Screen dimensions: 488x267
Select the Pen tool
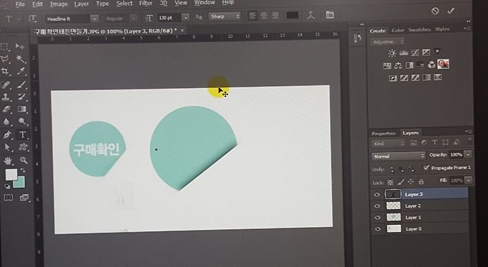(7, 135)
